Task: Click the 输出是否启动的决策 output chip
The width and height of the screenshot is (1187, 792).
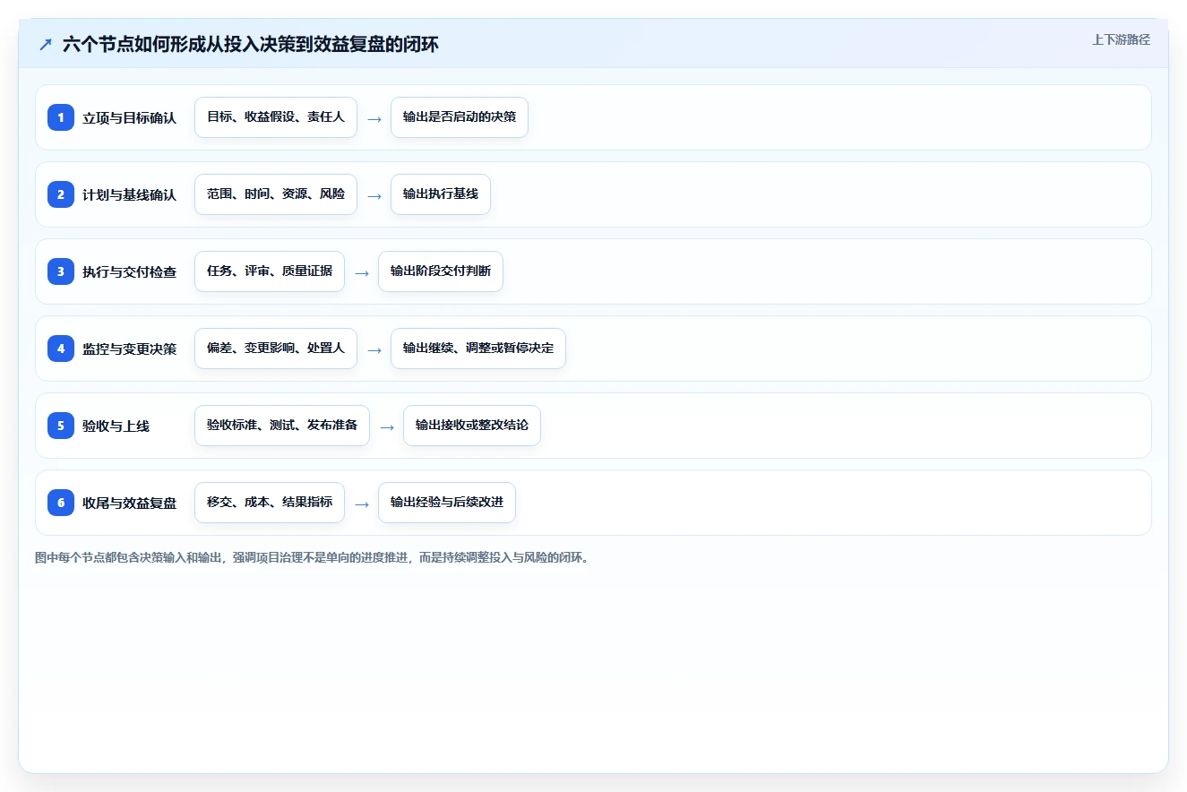Action: pos(460,117)
